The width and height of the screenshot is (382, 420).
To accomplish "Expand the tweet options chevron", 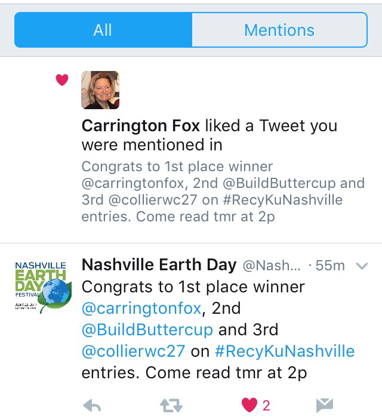I will pos(362,266).
